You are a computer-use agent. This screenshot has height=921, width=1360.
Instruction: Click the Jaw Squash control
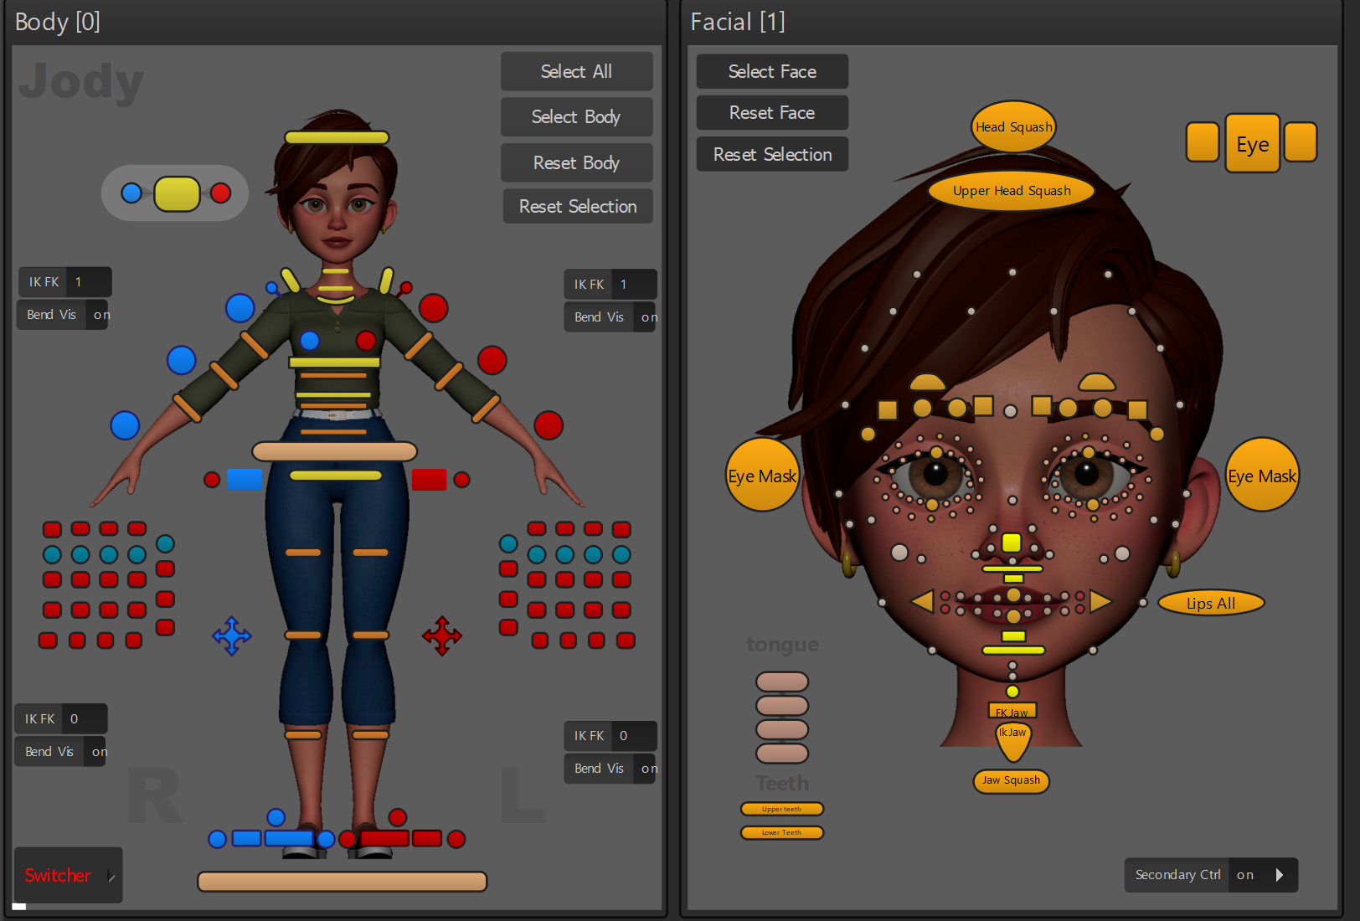1011,781
